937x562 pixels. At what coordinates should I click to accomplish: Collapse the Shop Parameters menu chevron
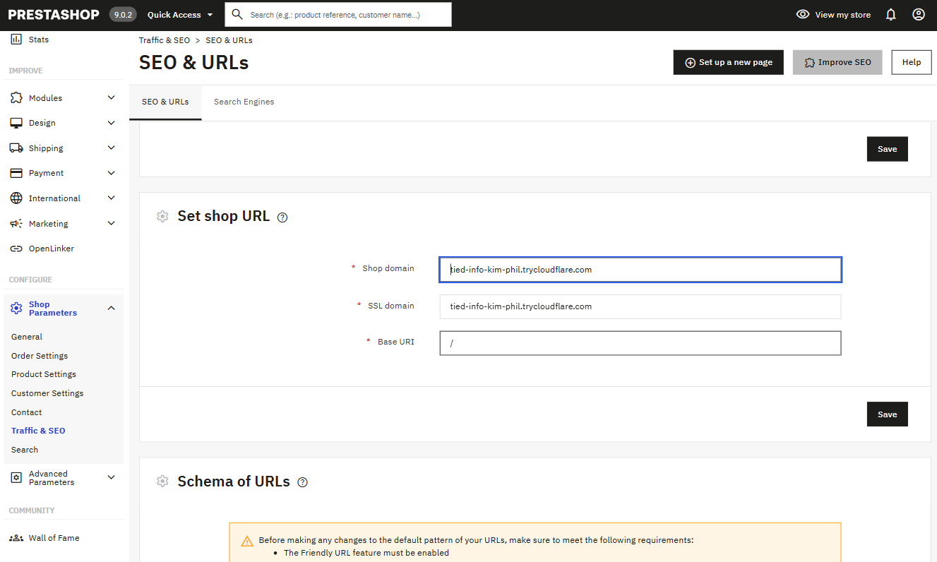(x=111, y=308)
